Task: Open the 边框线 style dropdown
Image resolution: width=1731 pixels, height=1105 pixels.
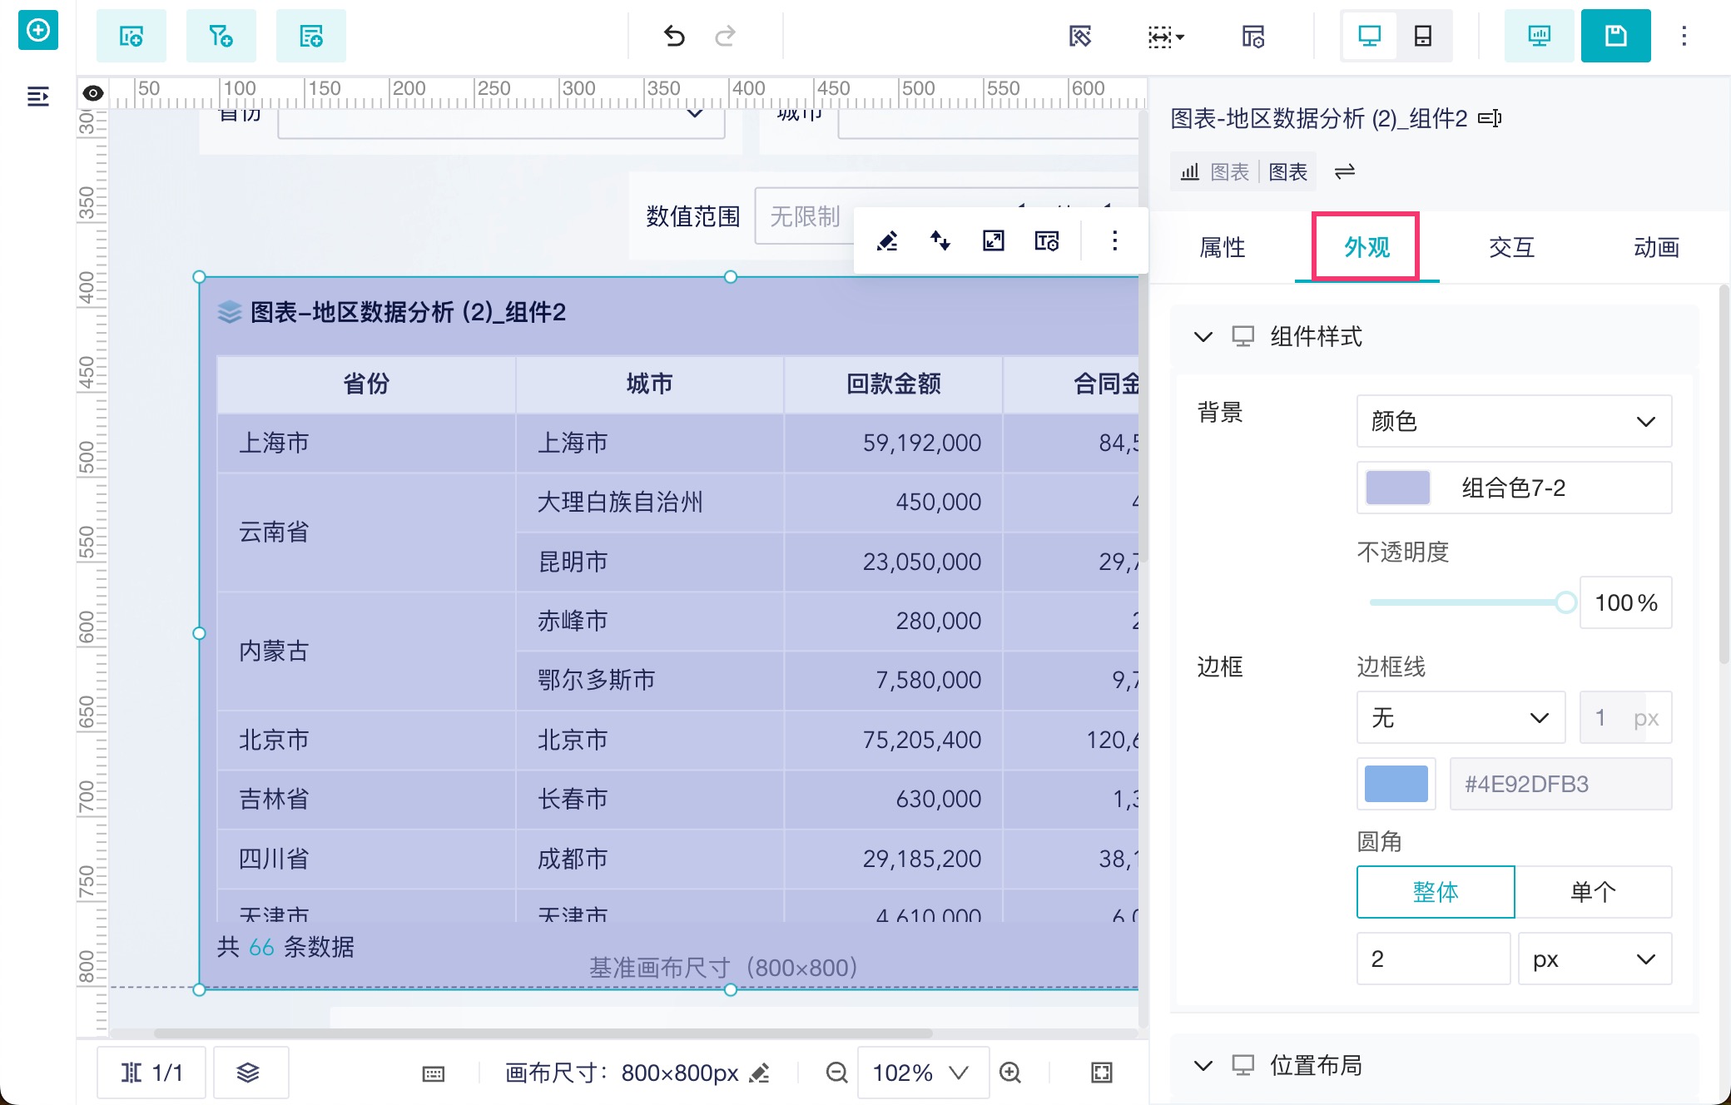Action: click(1461, 717)
